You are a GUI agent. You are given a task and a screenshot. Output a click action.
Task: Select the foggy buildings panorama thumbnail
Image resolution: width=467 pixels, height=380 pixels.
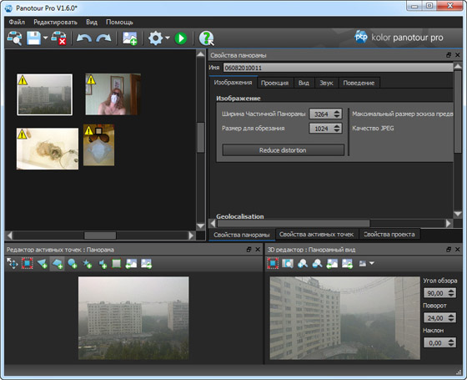coord(45,94)
